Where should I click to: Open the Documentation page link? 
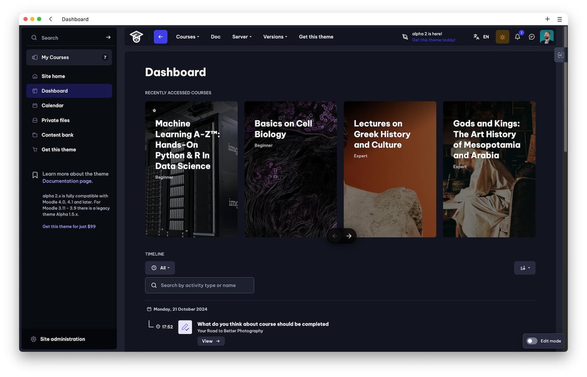(67, 181)
